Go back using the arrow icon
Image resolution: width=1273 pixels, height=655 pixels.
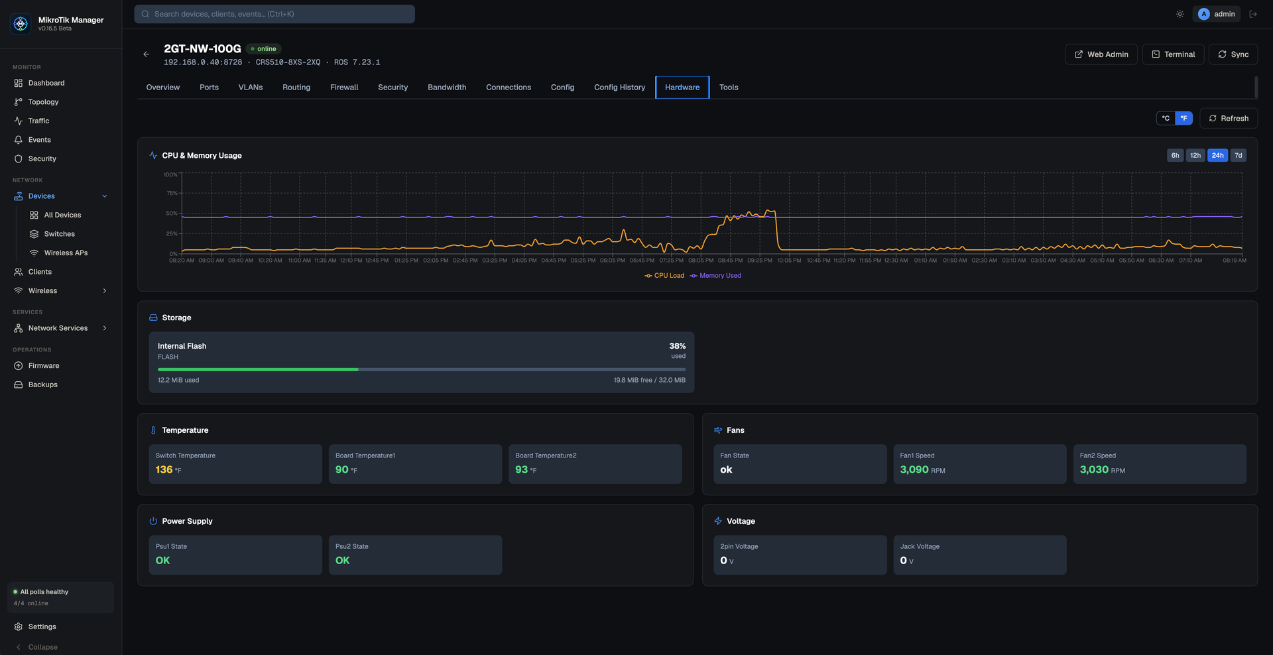[147, 54]
